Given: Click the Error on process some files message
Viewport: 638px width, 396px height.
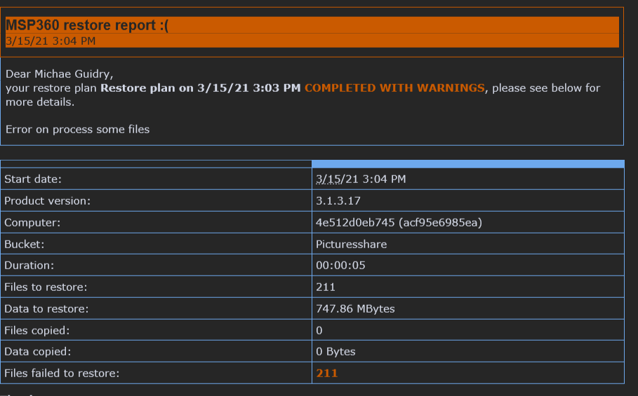Looking at the screenshot, I should pos(77,130).
